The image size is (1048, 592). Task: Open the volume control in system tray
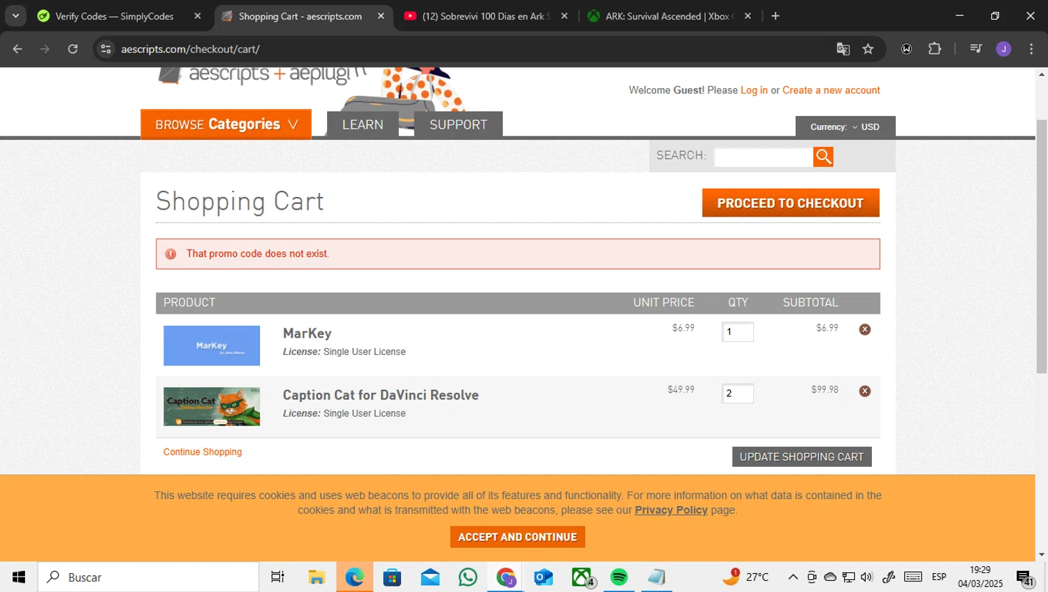click(867, 577)
